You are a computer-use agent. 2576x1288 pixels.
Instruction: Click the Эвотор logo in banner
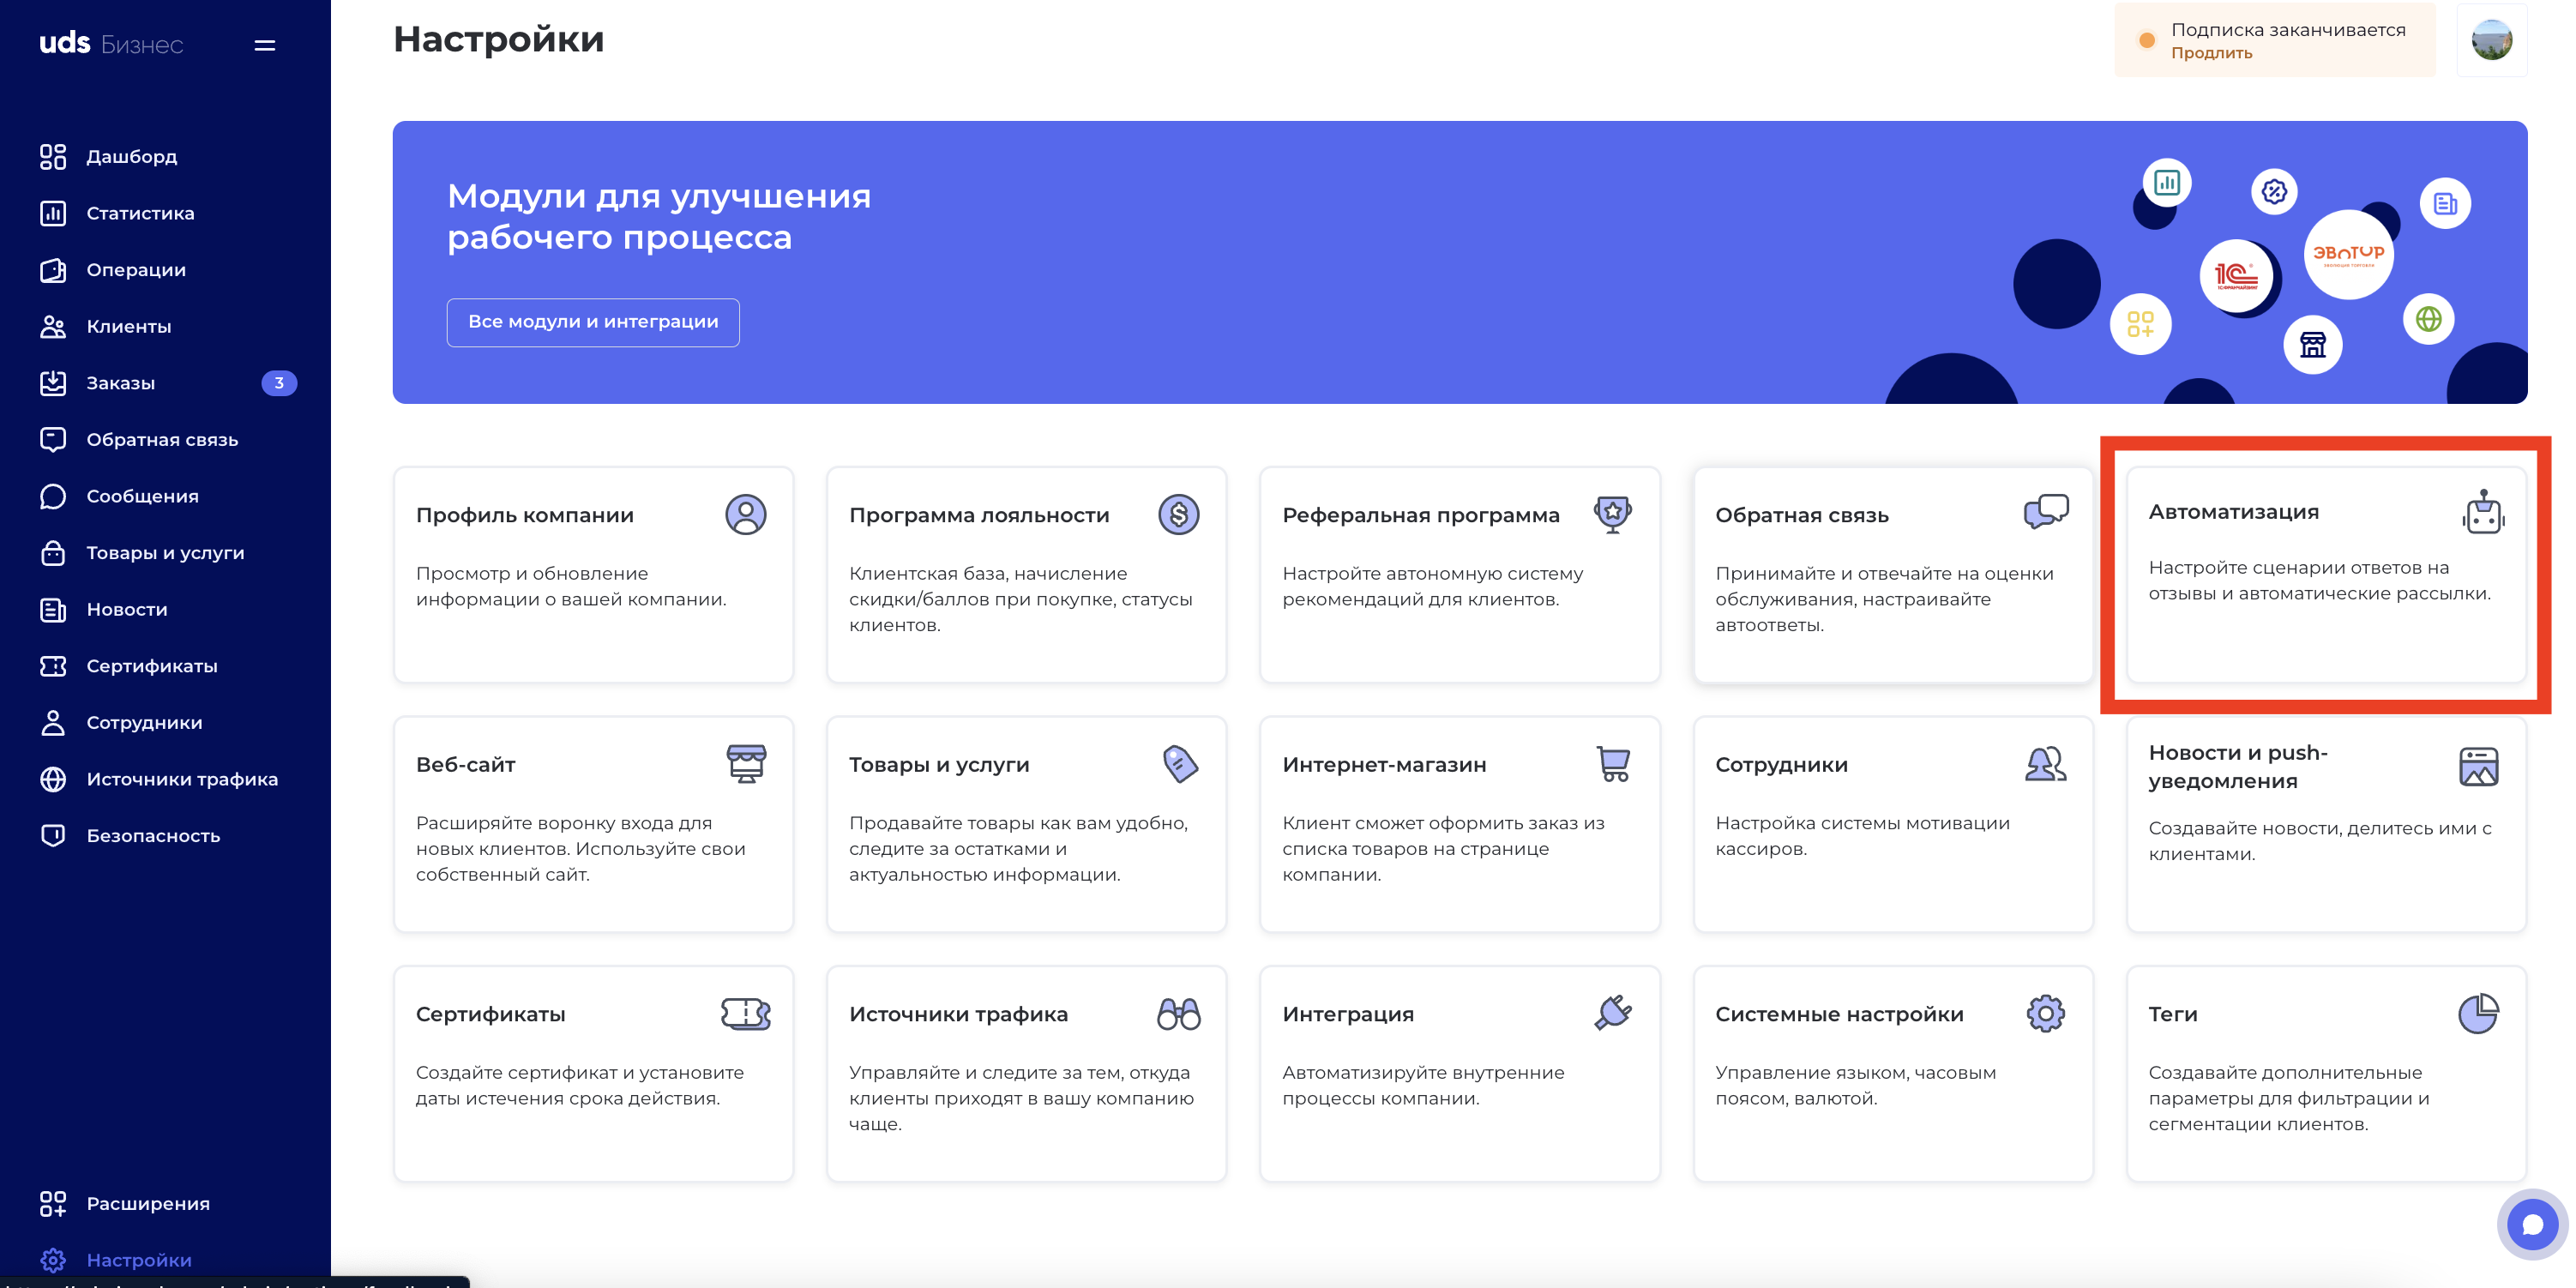[x=2348, y=254]
